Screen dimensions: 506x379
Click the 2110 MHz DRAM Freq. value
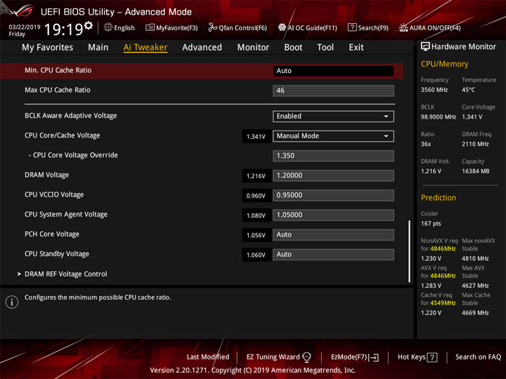475,144
